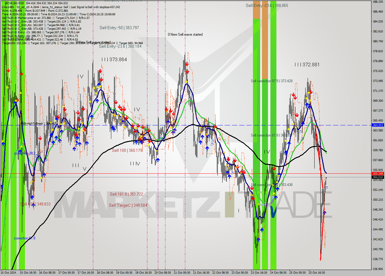The width and height of the screenshot is (385, 276).
Task: Click the 'Sell 100 | 349.833' label
Action: click(x=35, y=204)
